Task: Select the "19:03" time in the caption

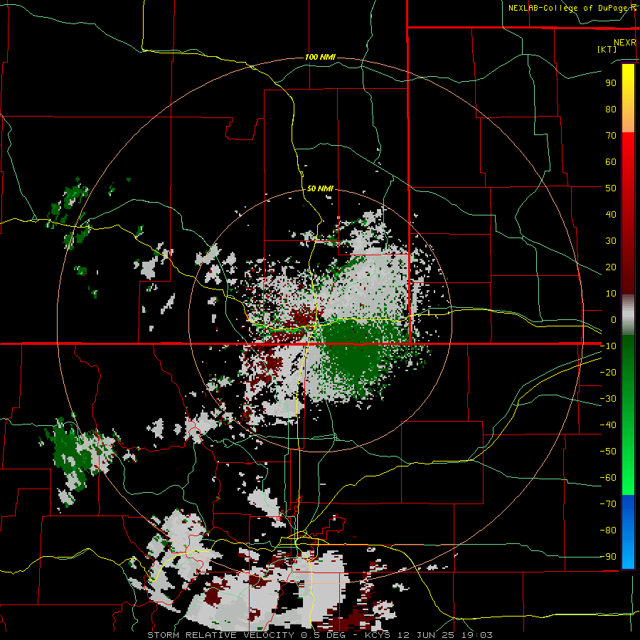Action: 476,635
